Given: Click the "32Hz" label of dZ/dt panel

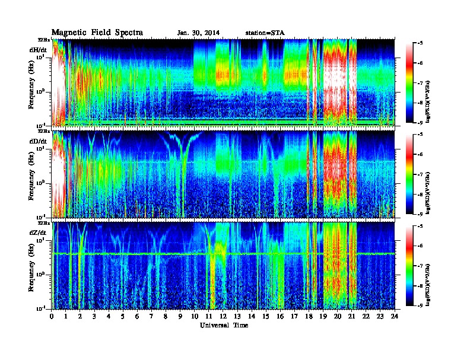Looking at the screenshot, I should [x=44, y=222].
